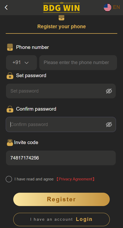Select the Register your phone tab

coord(61,27)
